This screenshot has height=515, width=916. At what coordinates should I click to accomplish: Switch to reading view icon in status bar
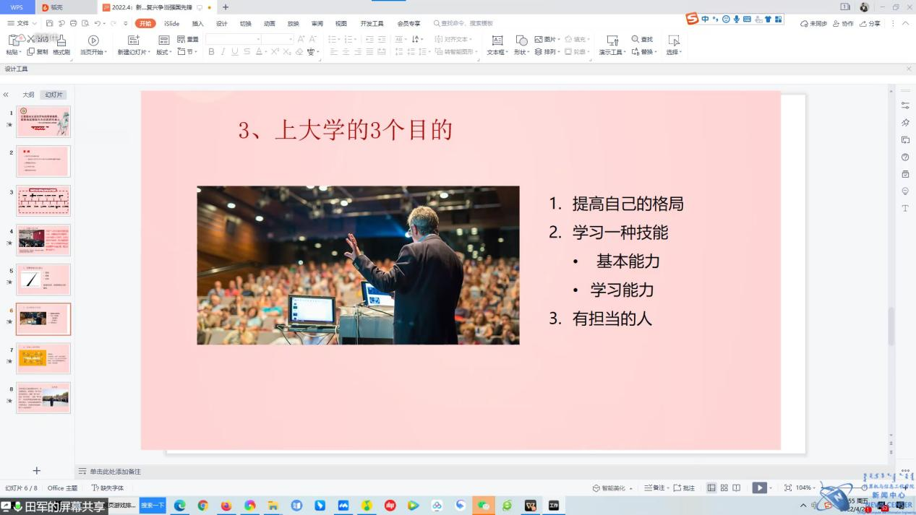tap(736, 488)
